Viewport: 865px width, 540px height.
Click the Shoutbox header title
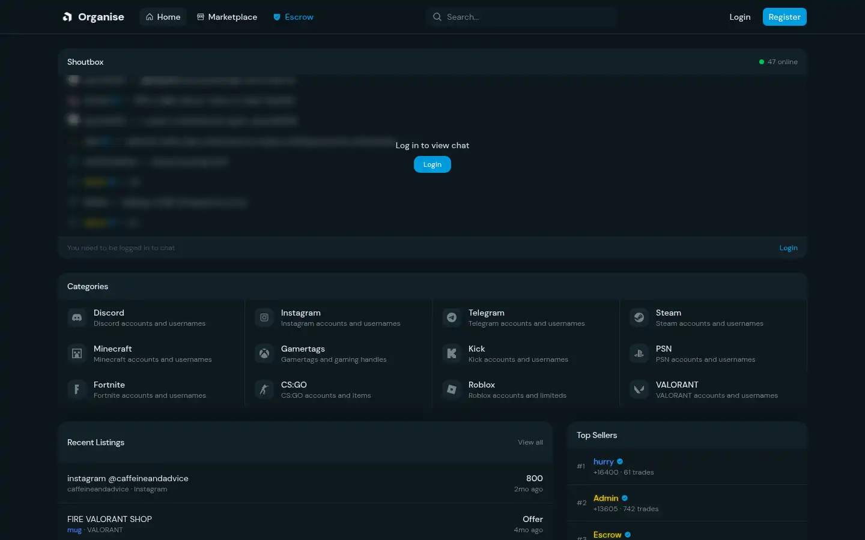coord(85,62)
